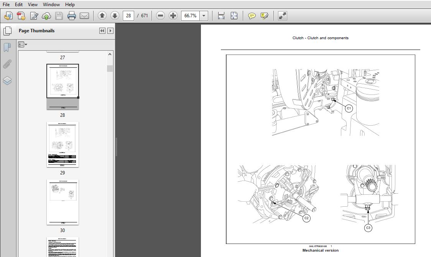Click the zoom value field showing 66.7%
431x257 pixels.
pos(191,16)
